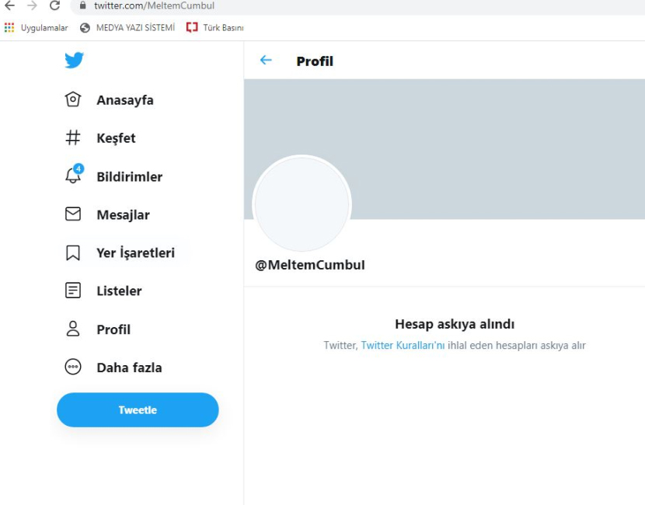Select Anasayfa menu label
This screenshot has height=505, width=645.
[125, 100]
